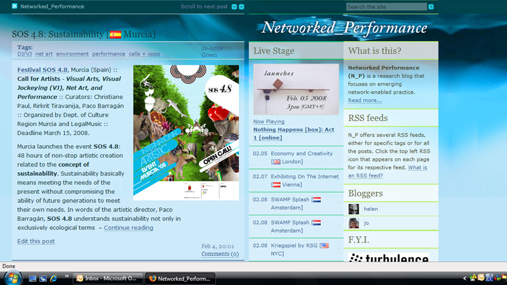Expand the quick launch overflow chevron
Image resolution: width=507 pixels, height=285 pixels.
67,276
